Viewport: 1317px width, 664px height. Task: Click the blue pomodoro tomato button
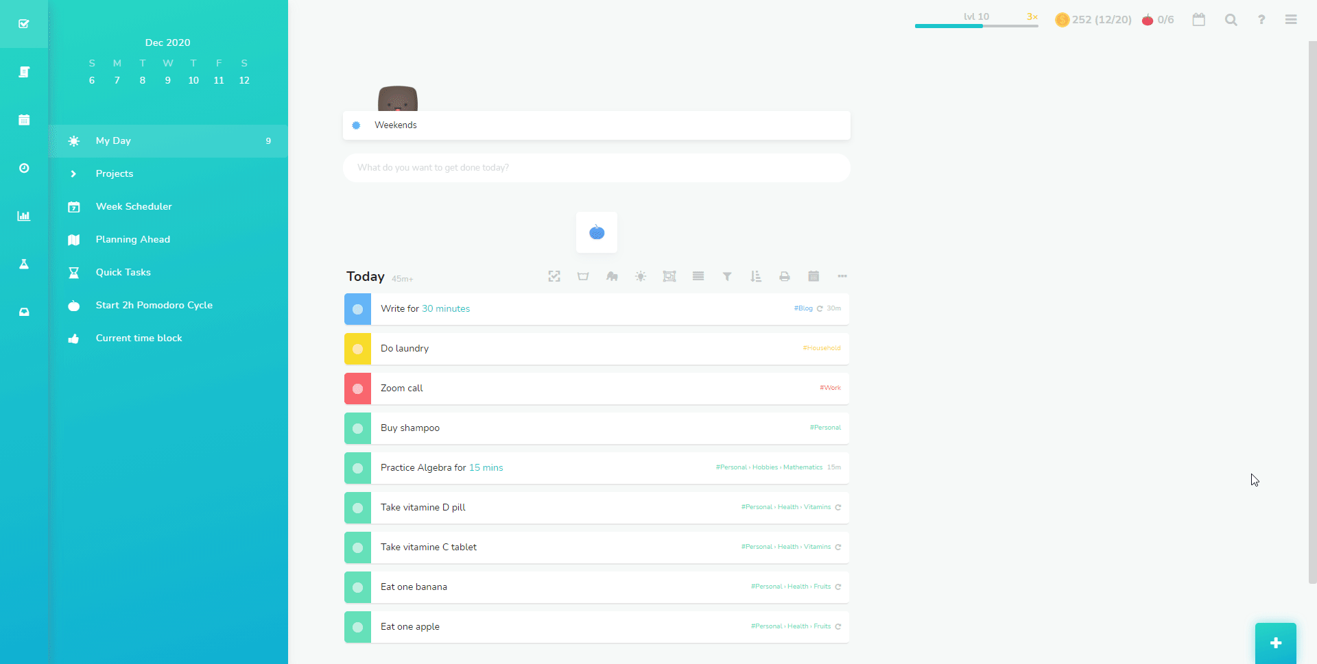pyautogui.click(x=597, y=232)
